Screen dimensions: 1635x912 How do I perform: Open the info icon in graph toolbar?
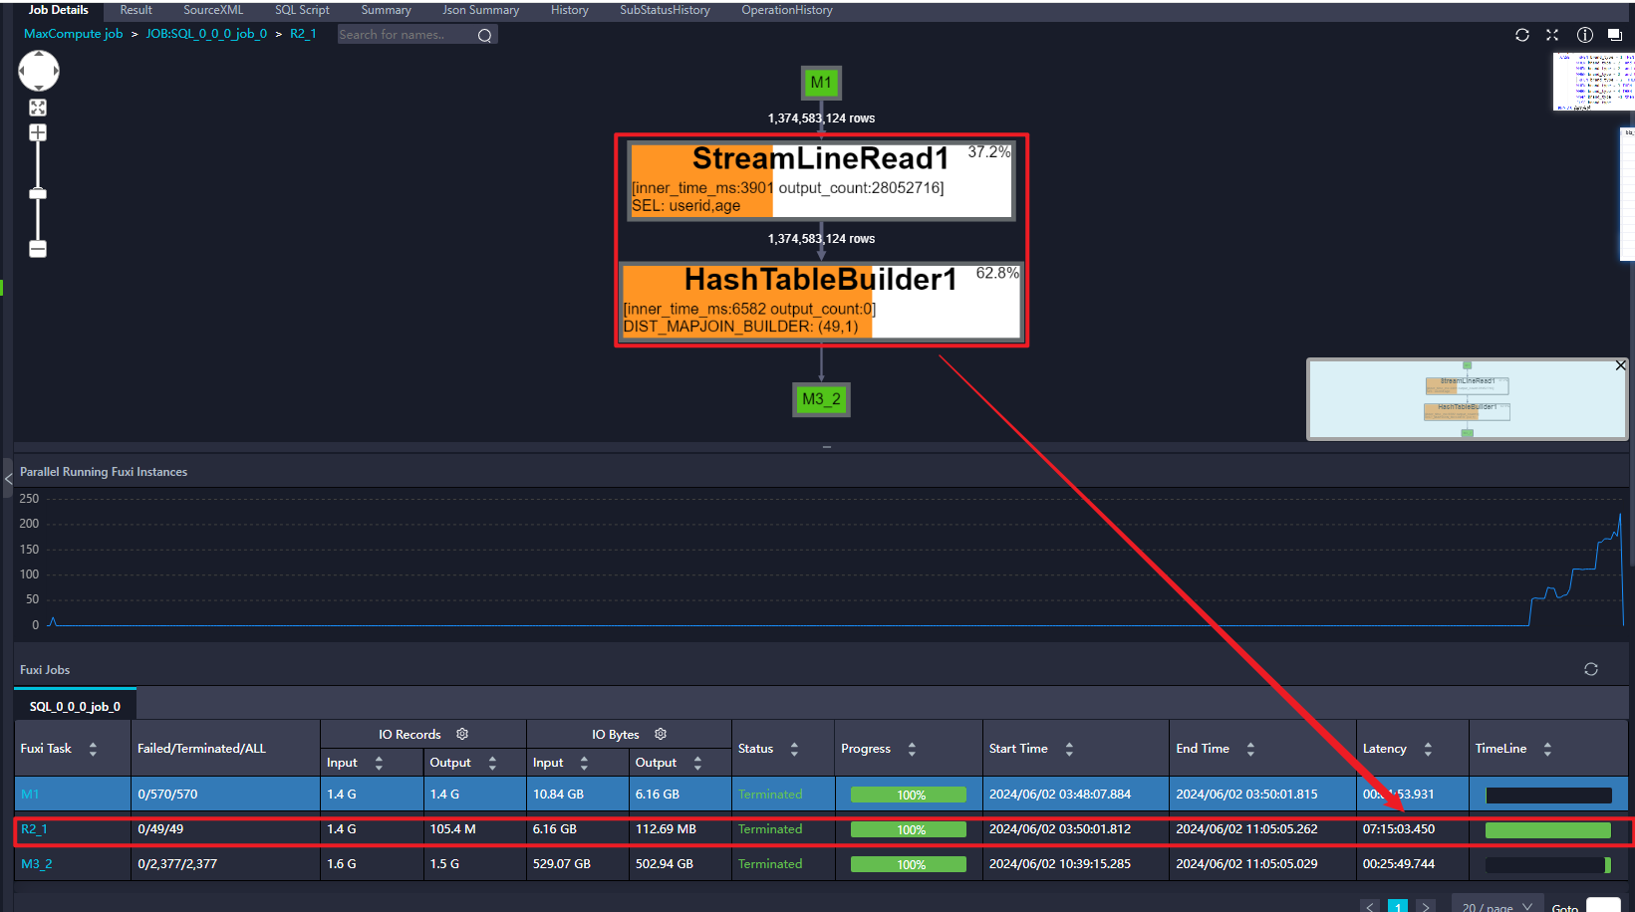(1584, 35)
